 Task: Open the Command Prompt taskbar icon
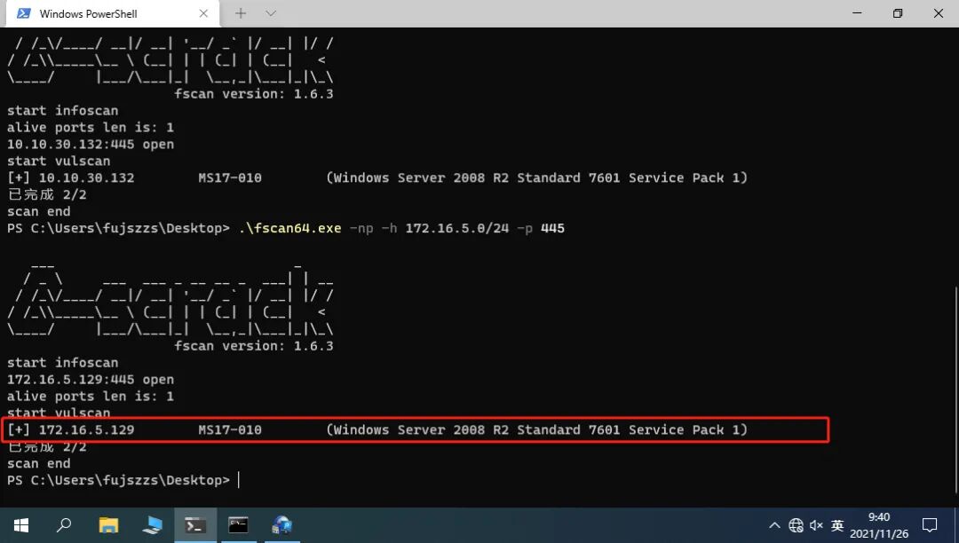(239, 525)
